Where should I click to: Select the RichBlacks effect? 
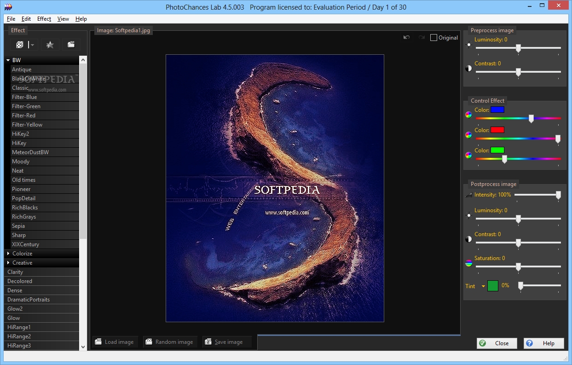(45, 208)
